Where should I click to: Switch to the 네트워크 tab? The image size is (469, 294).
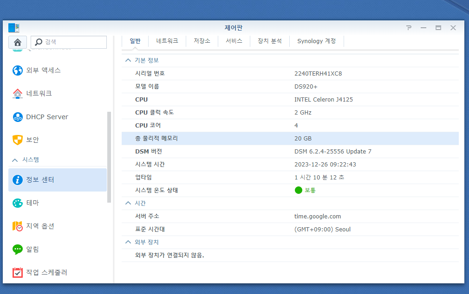pos(167,41)
